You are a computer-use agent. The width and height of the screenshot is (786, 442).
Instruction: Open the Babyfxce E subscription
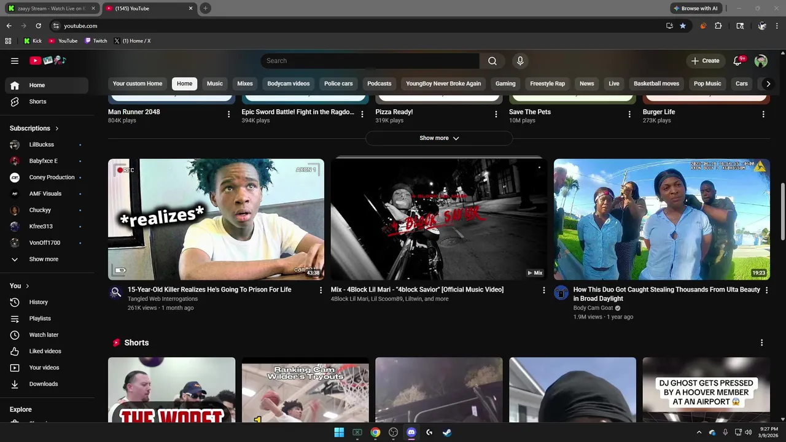pos(47,161)
